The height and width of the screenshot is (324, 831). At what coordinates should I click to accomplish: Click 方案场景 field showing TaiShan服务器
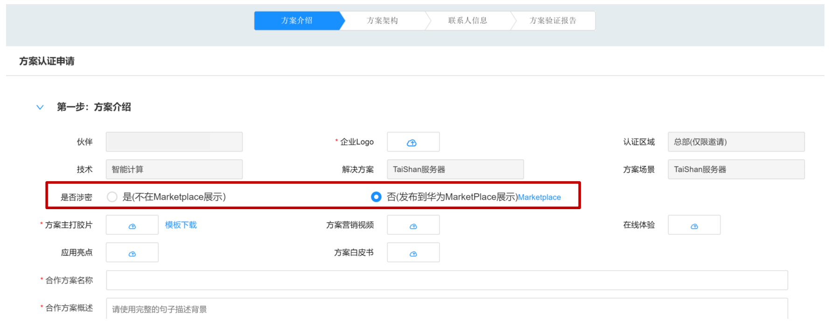(x=736, y=169)
